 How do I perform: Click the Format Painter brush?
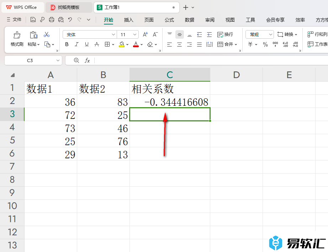(17, 35)
